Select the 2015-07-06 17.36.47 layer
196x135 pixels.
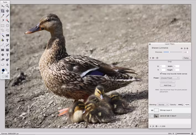170,116
